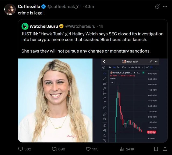Switch chart to 1h timeframe
Viewport: 172px width, 155px height.
(128, 67)
